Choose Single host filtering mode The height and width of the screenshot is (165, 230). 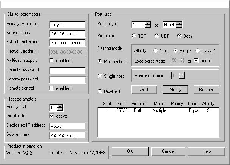pyautogui.click(x=100, y=76)
